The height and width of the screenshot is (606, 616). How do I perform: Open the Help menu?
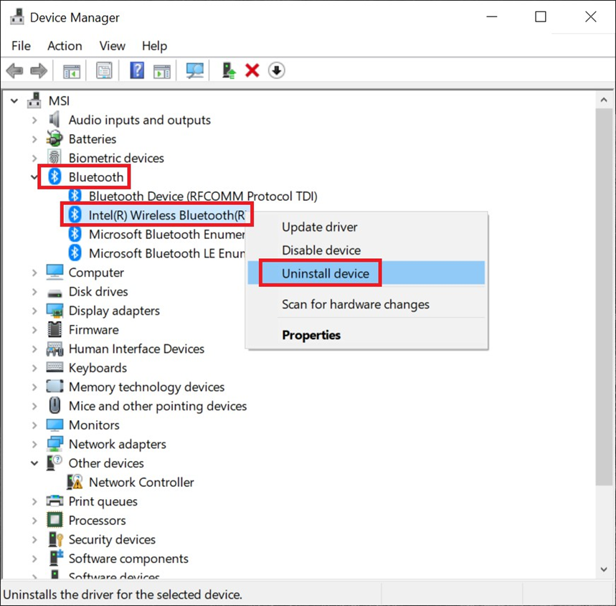[154, 46]
